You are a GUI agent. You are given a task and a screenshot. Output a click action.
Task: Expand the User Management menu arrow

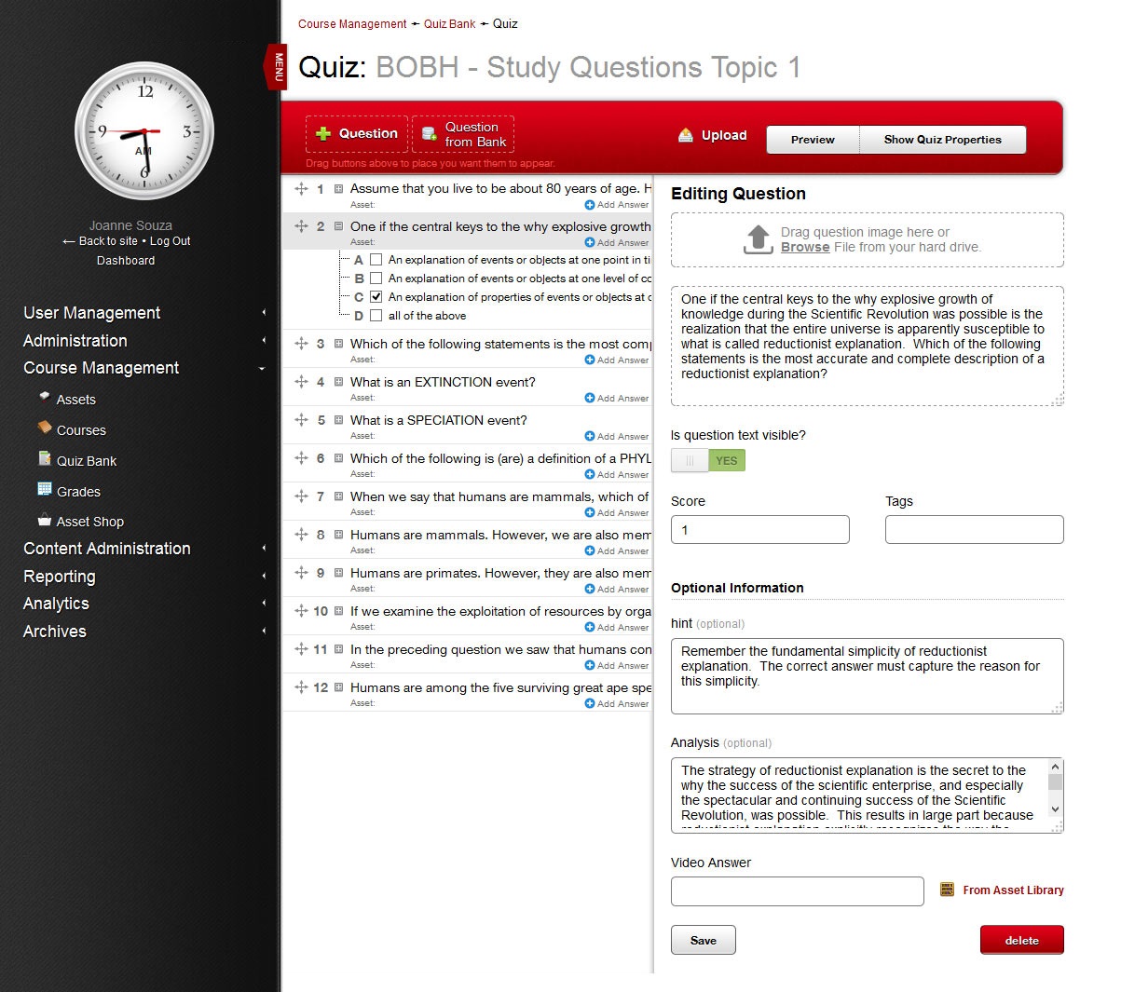(264, 313)
